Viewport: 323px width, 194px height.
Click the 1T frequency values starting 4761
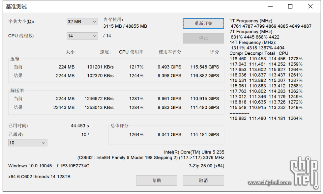[x=271, y=26]
